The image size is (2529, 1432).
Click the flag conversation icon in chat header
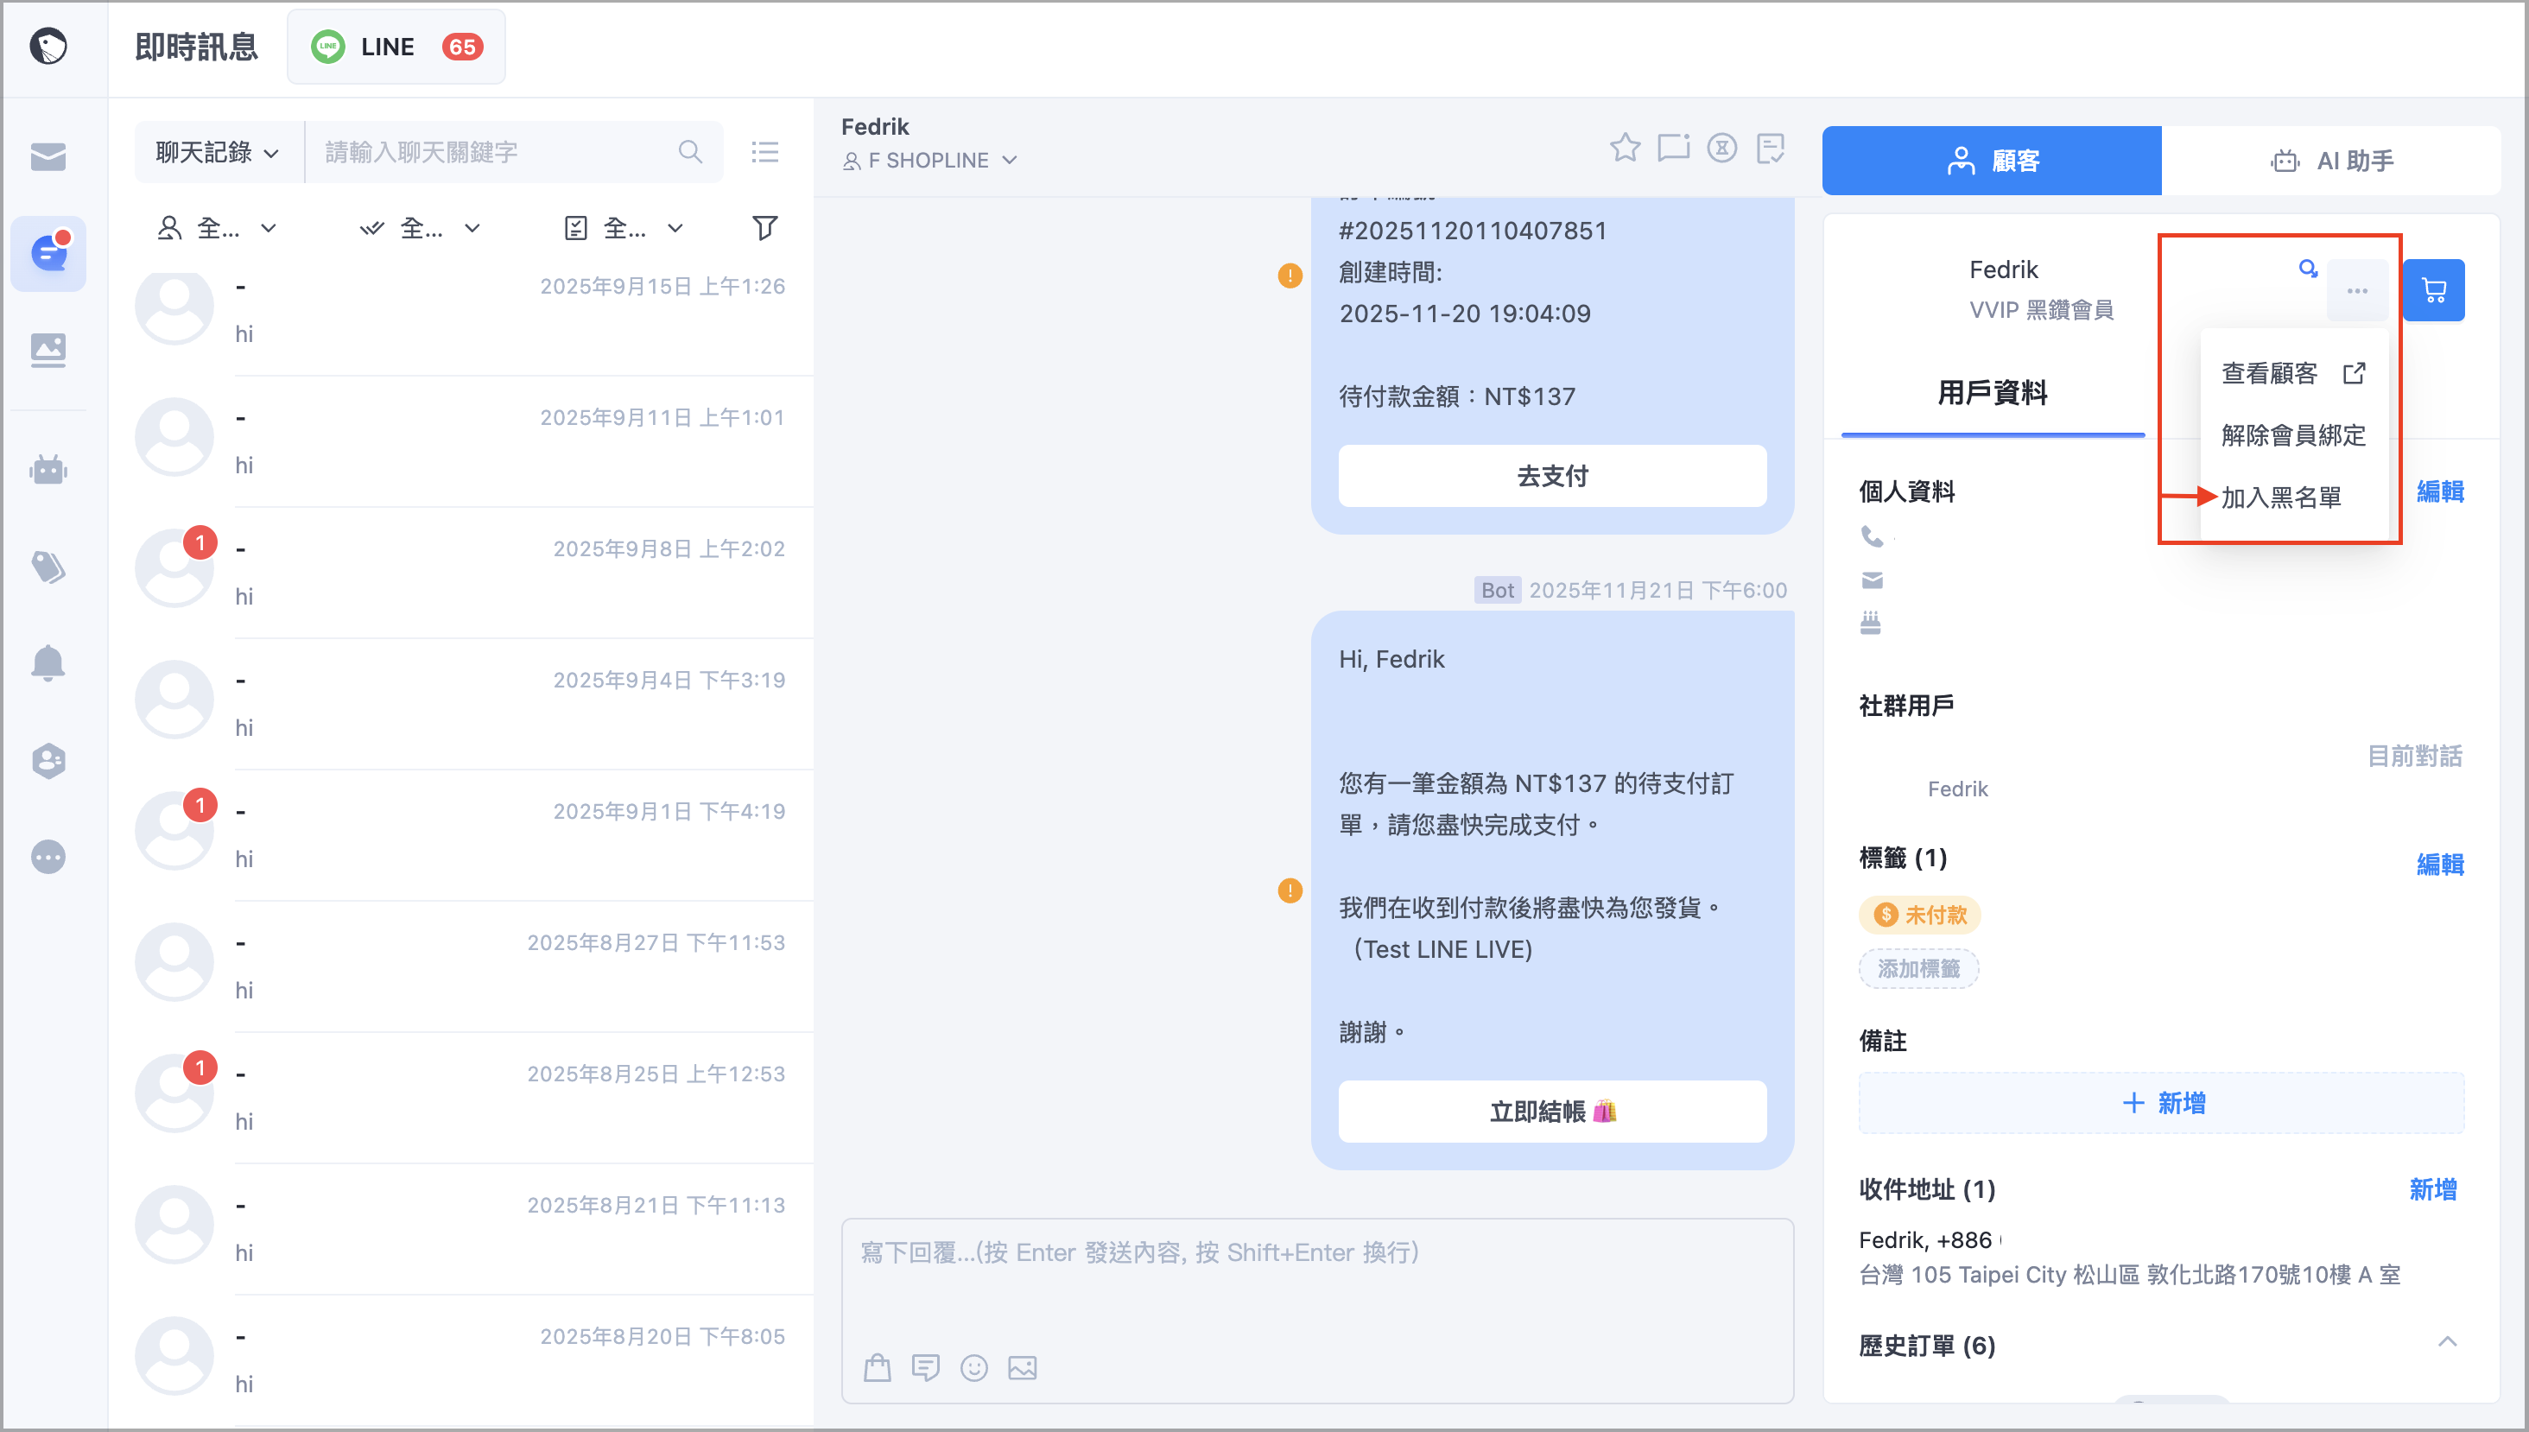pos(1672,148)
